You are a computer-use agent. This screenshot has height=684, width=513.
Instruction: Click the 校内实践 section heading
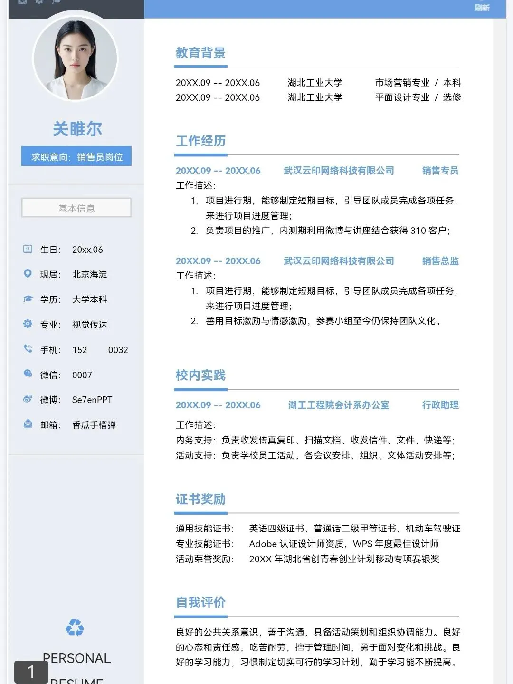coord(200,375)
